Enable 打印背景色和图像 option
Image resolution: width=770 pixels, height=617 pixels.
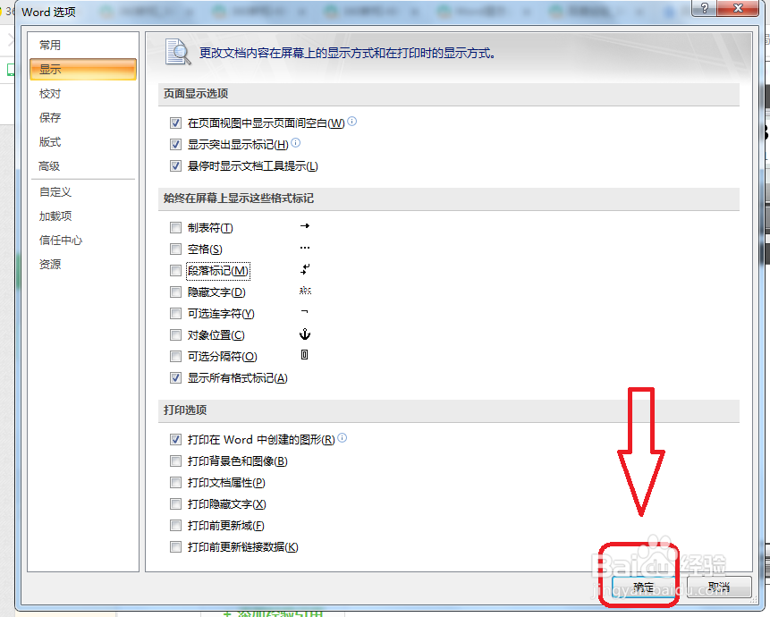coord(175,461)
